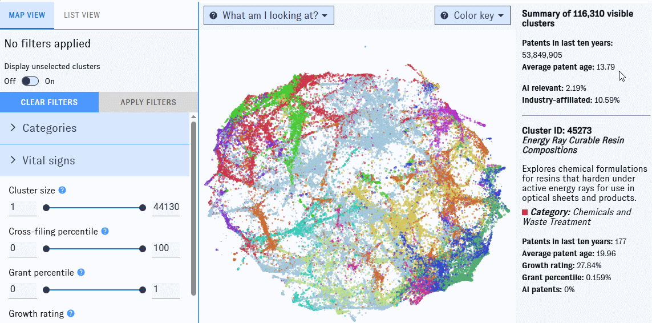The image size is (652, 323).
Task: Click the Cross-filing percentile slider right handle
Action: click(143, 249)
